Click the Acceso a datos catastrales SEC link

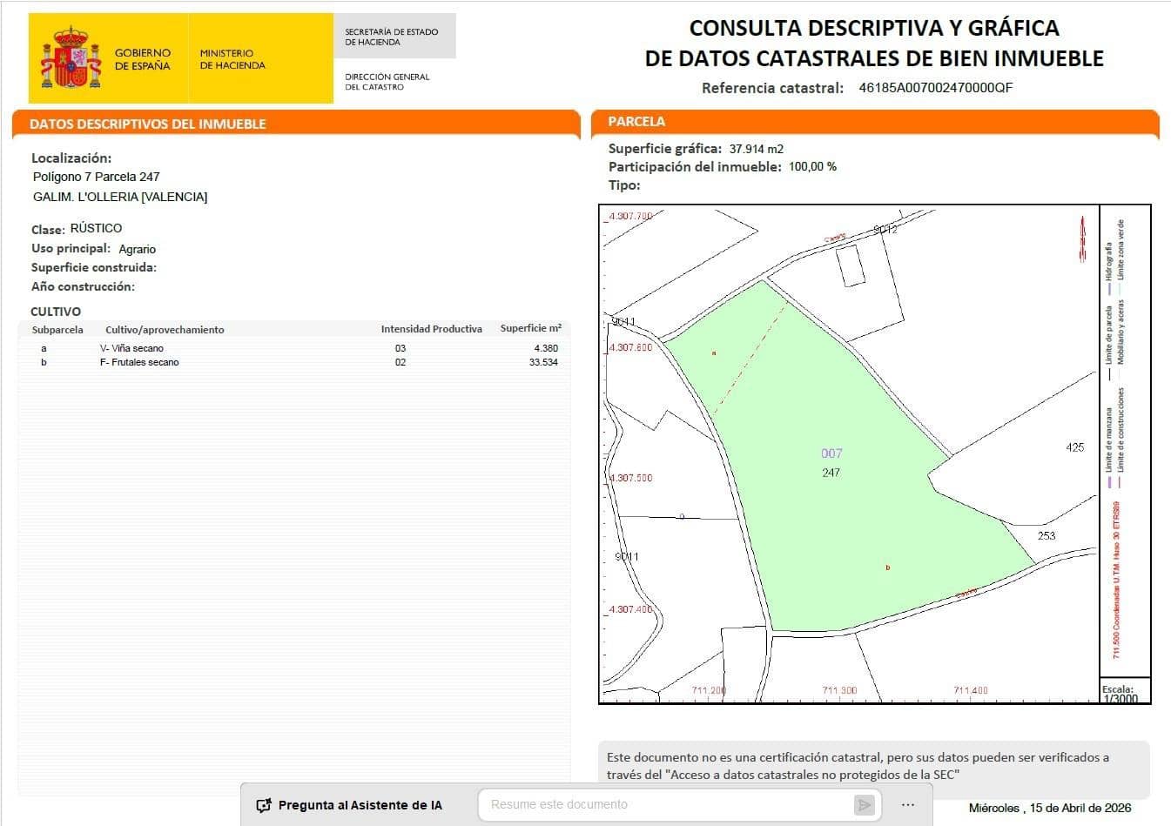pyautogui.click(x=814, y=775)
